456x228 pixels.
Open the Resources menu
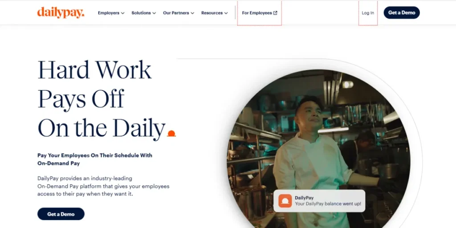click(215, 13)
